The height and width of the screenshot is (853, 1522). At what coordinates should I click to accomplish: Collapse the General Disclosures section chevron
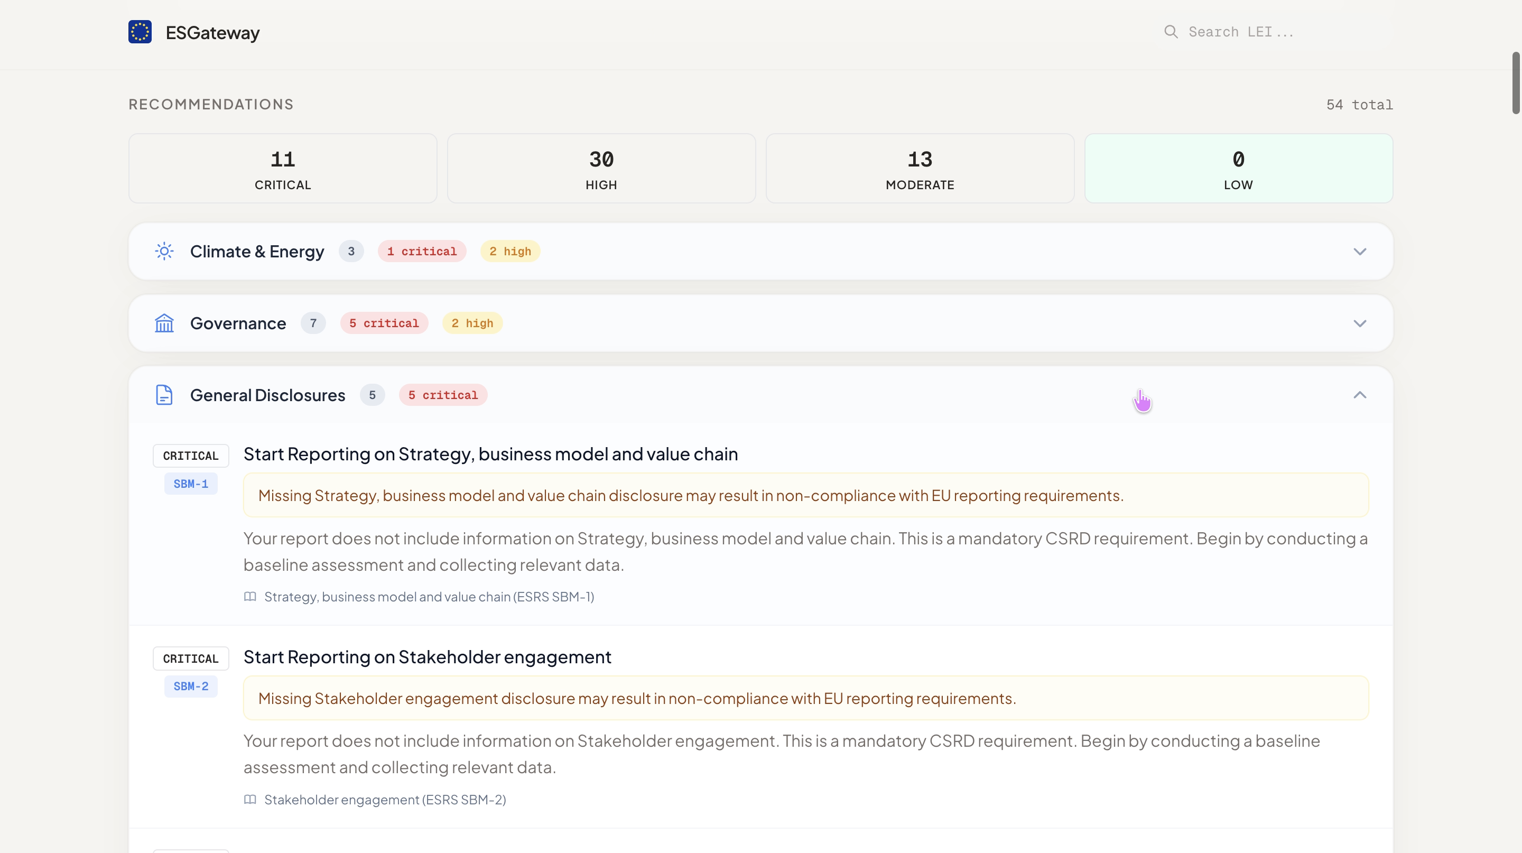tap(1360, 395)
